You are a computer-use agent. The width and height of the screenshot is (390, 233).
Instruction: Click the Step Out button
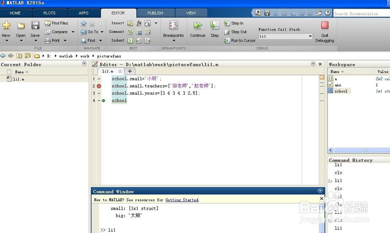coord(235,32)
